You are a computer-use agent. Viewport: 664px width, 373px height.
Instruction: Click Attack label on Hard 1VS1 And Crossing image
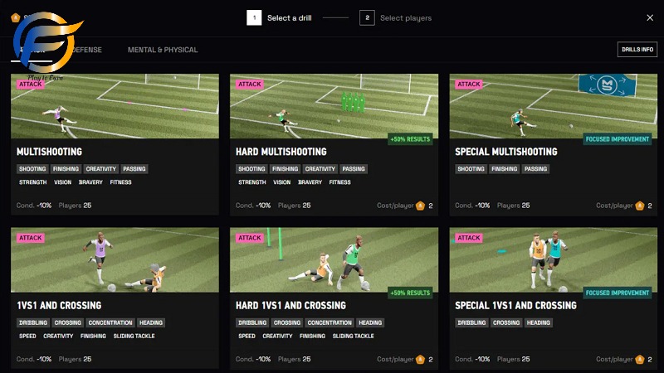point(250,238)
